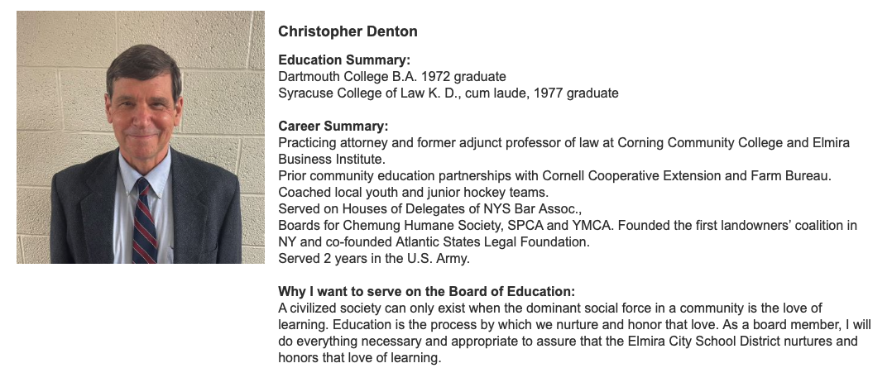Screen dimensions: 892x368
Task: Click the striped necktie in the photo
Action: (x=144, y=222)
